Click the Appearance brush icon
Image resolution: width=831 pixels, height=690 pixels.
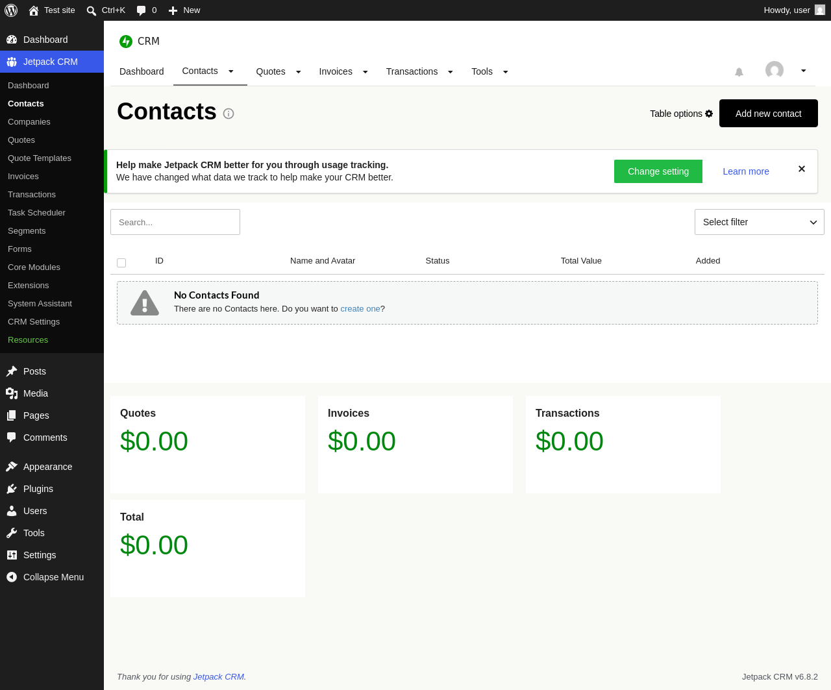click(x=12, y=467)
